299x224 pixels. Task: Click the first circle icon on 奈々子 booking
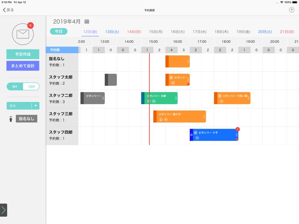(161, 120)
